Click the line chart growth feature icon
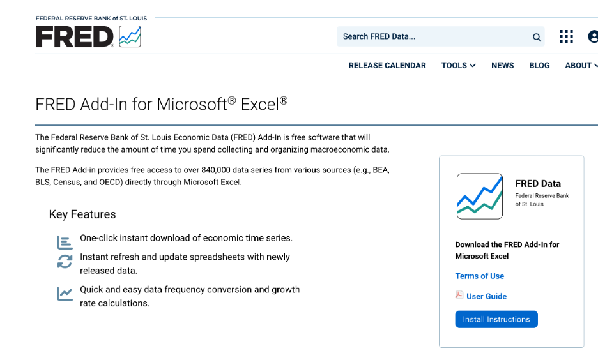Screen dimensions: 598x360 click(65, 294)
